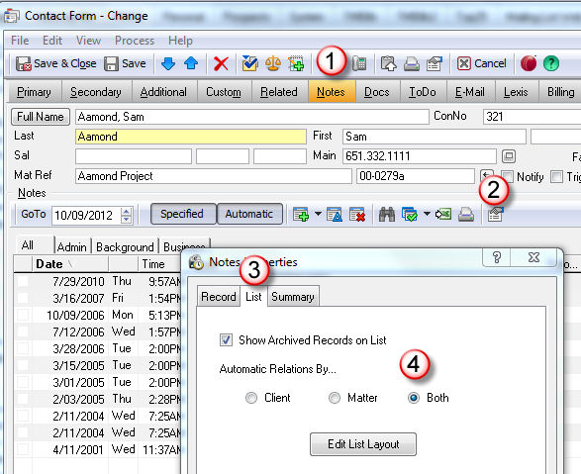Click the red X delete icon in toolbar
This screenshot has height=474, width=581.
pos(221,63)
